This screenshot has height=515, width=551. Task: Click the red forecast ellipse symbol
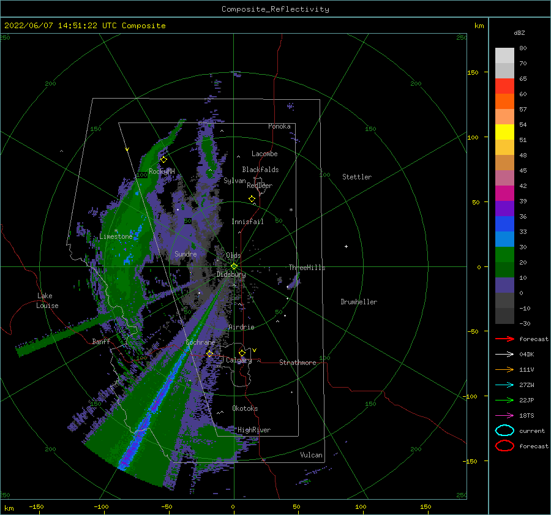[x=504, y=446]
